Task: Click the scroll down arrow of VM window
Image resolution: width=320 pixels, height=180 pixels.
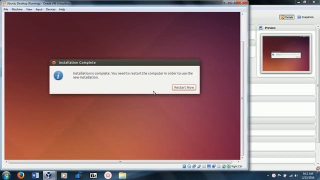Action: [242, 158]
